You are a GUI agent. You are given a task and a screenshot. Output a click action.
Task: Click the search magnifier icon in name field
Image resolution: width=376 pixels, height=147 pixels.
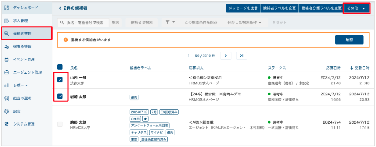point(62,23)
